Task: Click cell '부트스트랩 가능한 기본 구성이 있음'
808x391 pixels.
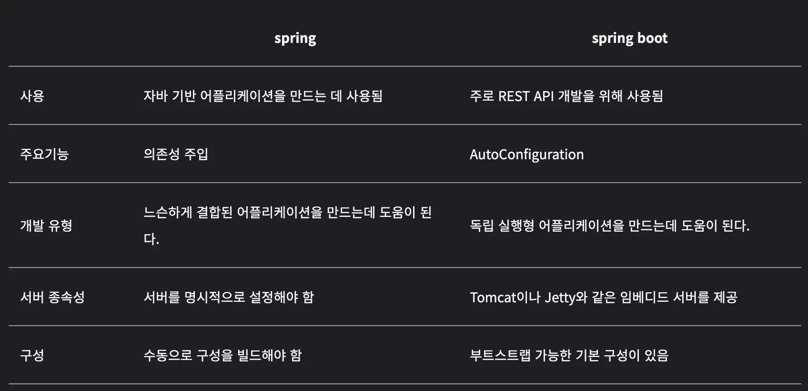Action: click(569, 355)
